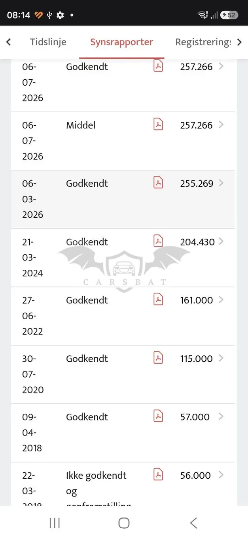This screenshot has height=539, width=248.
Task: Expand the 161.000 km row chevron
Action: tap(221, 299)
